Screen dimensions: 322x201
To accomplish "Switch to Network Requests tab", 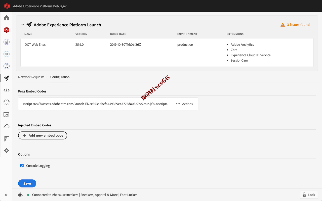I will click(31, 77).
